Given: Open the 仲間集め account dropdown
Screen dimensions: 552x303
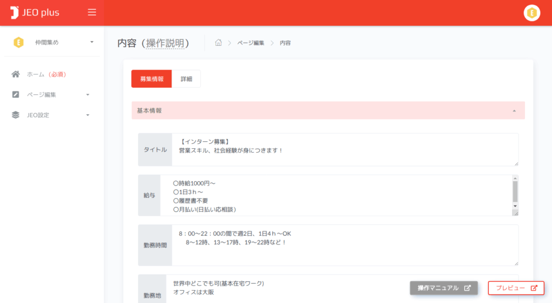Looking at the screenshot, I should coord(92,42).
